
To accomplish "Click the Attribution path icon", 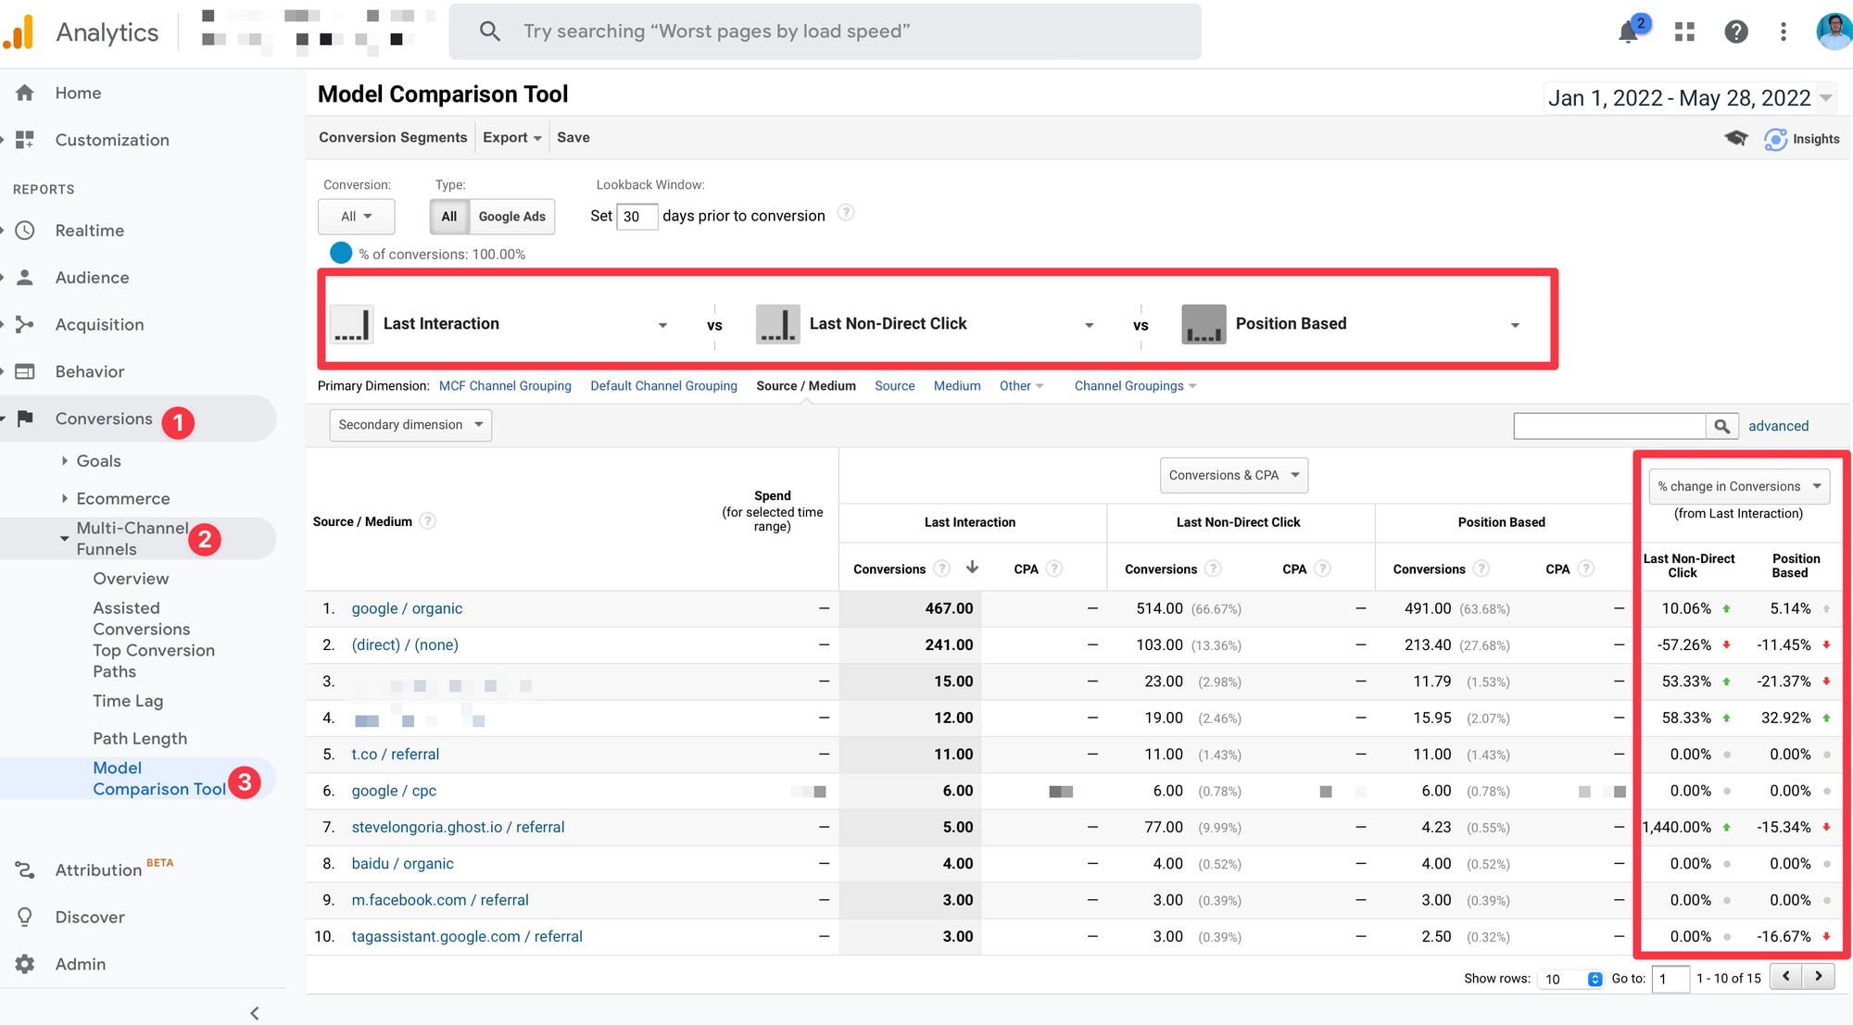I will click(x=25, y=869).
